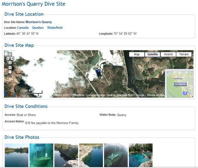Open the Canada location link
The image size is (198, 168).
(x=23, y=28)
